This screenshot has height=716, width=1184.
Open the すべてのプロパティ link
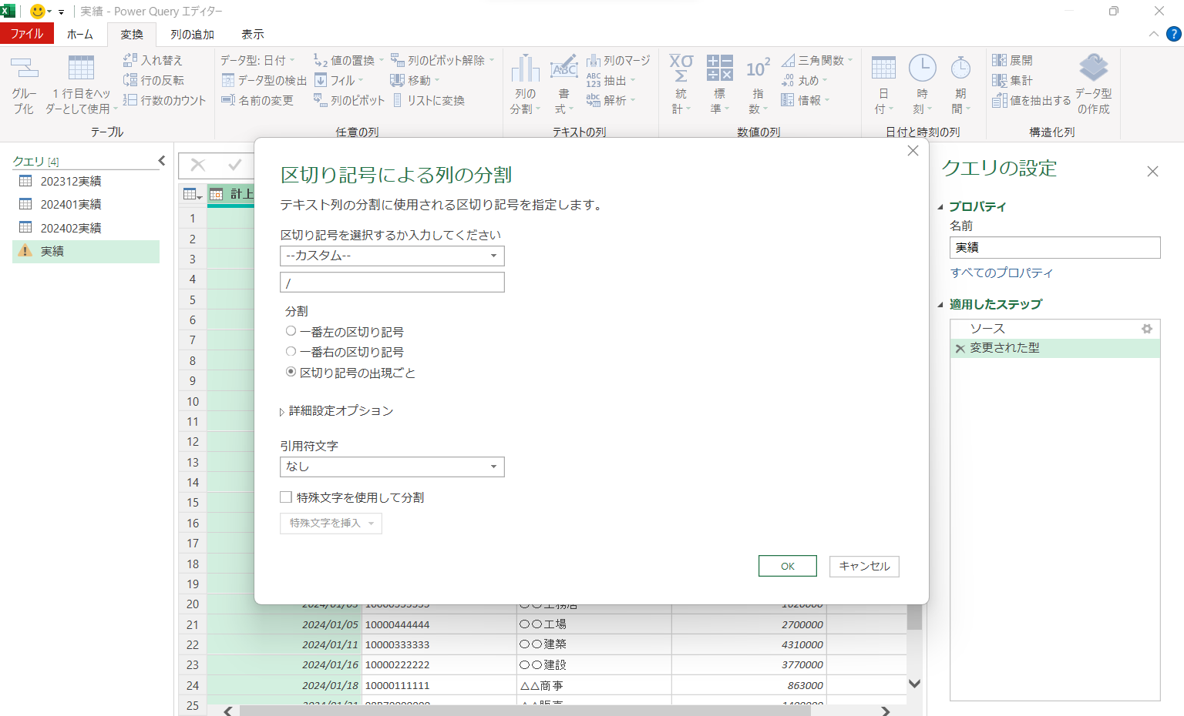point(1001,273)
